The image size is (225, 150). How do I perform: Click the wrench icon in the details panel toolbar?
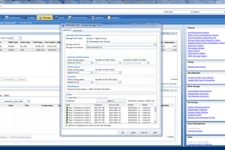pos(168,91)
